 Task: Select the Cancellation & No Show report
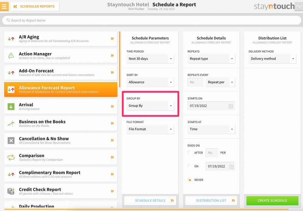click(x=61, y=141)
